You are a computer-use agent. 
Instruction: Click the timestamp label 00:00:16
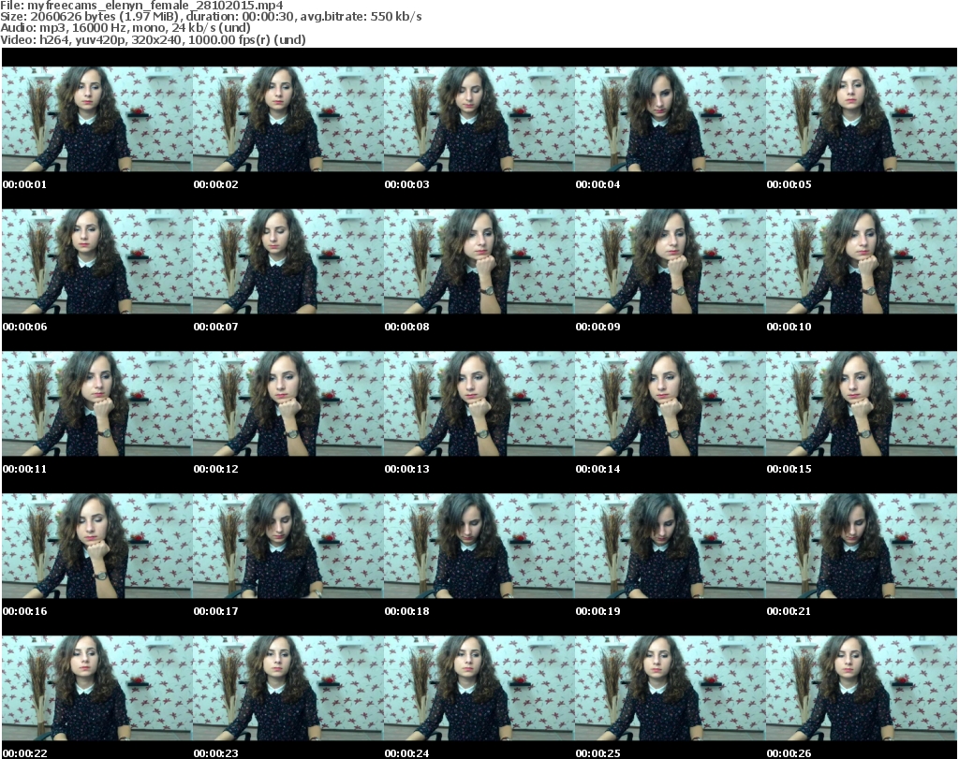pyautogui.click(x=24, y=612)
